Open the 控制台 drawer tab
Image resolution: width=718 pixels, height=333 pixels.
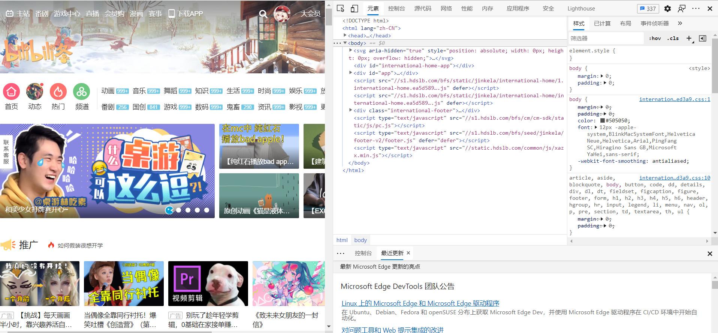pyautogui.click(x=363, y=253)
